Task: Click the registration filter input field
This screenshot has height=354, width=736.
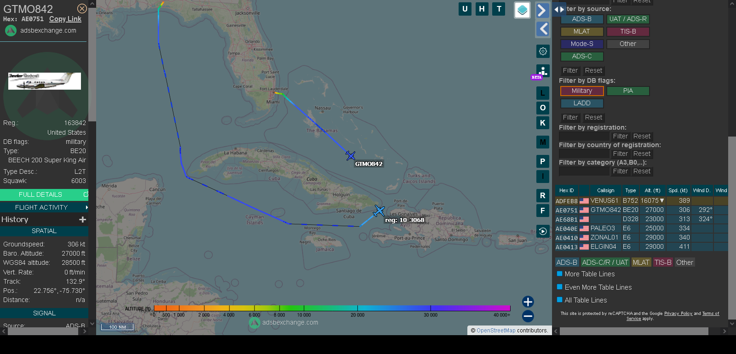Action: [584, 136]
